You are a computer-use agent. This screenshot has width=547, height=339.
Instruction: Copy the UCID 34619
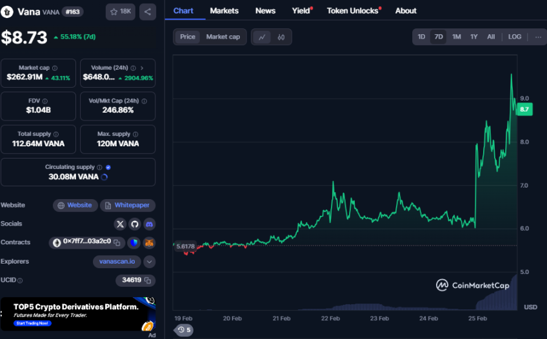(148, 280)
